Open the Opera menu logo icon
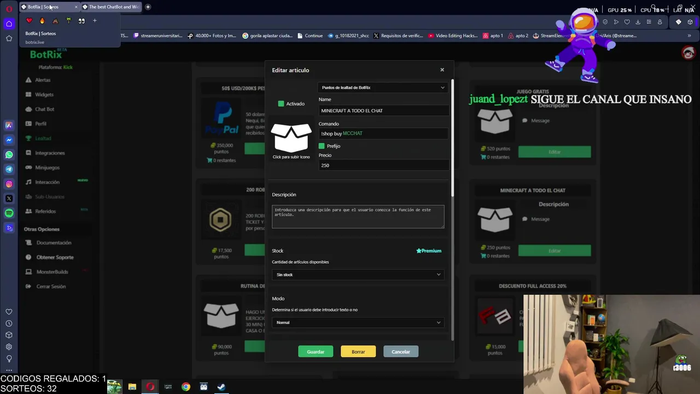 click(9, 9)
